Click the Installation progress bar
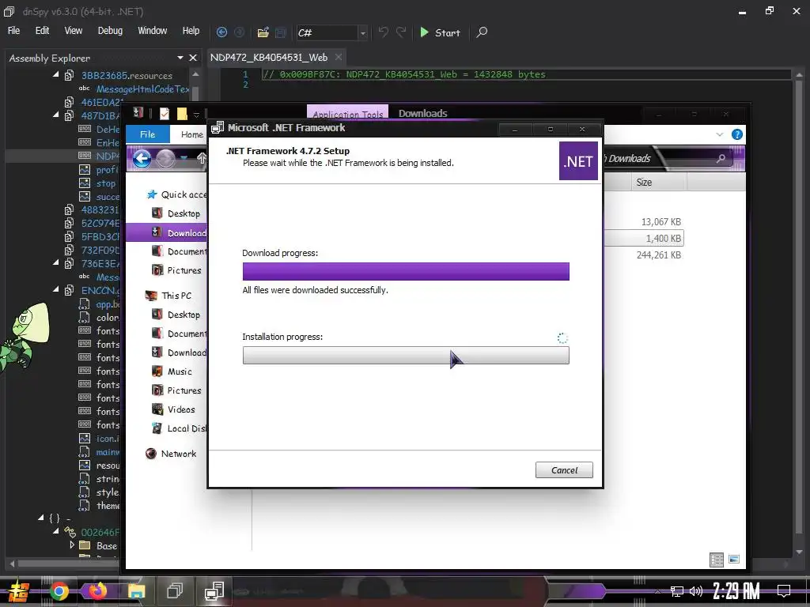The height and width of the screenshot is (607, 810). pyautogui.click(x=406, y=356)
